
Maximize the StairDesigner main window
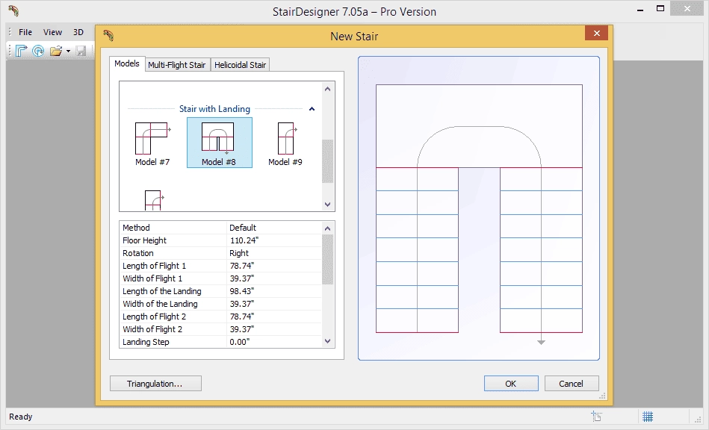(x=660, y=8)
